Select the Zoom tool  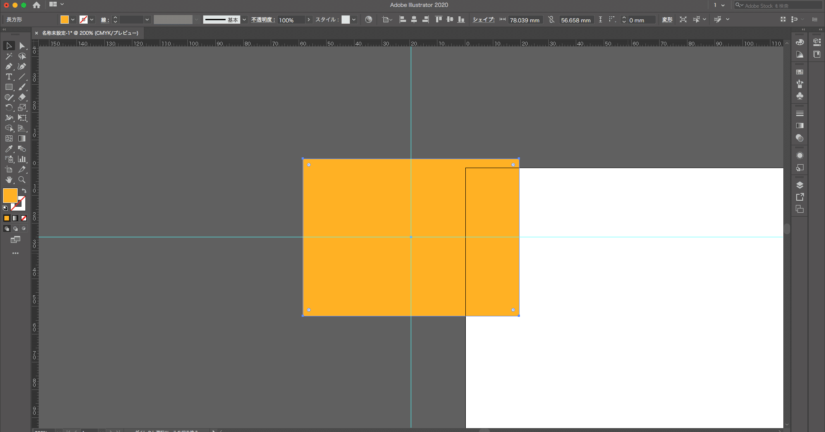(22, 180)
